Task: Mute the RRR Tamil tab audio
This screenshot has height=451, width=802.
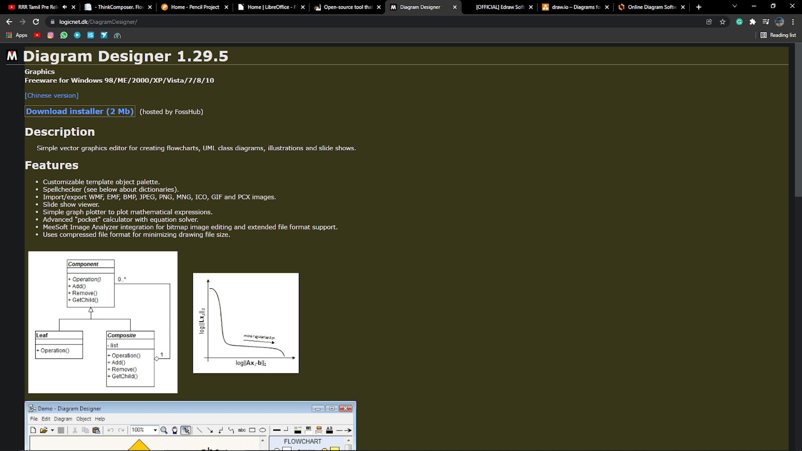Action: (x=65, y=7)
